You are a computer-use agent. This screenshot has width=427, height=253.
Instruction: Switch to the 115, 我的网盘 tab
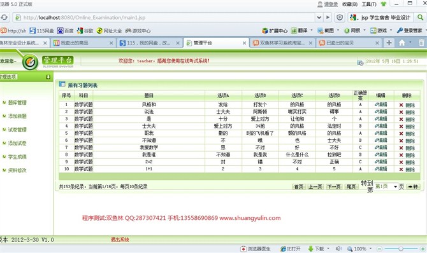pos(150,43)
